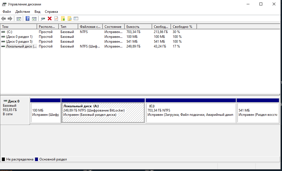This screenshot has width=282, height=171.
Task: Sort by the Располо... column header
Action: pyautogui.click(x=48, y=27)
